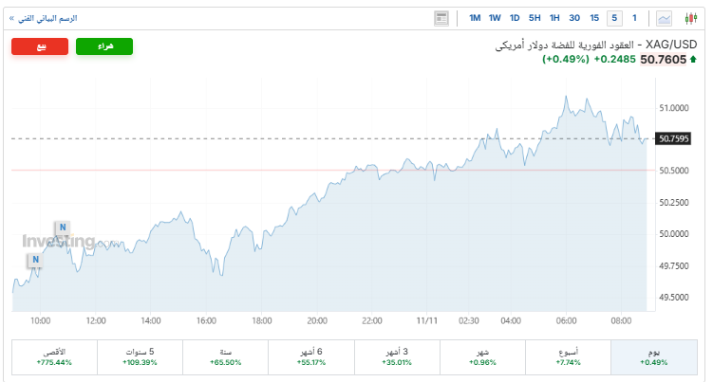This screenshot has height=382, width=713.
Task: Select the 1M monthly interval
Action: point(475,18)
